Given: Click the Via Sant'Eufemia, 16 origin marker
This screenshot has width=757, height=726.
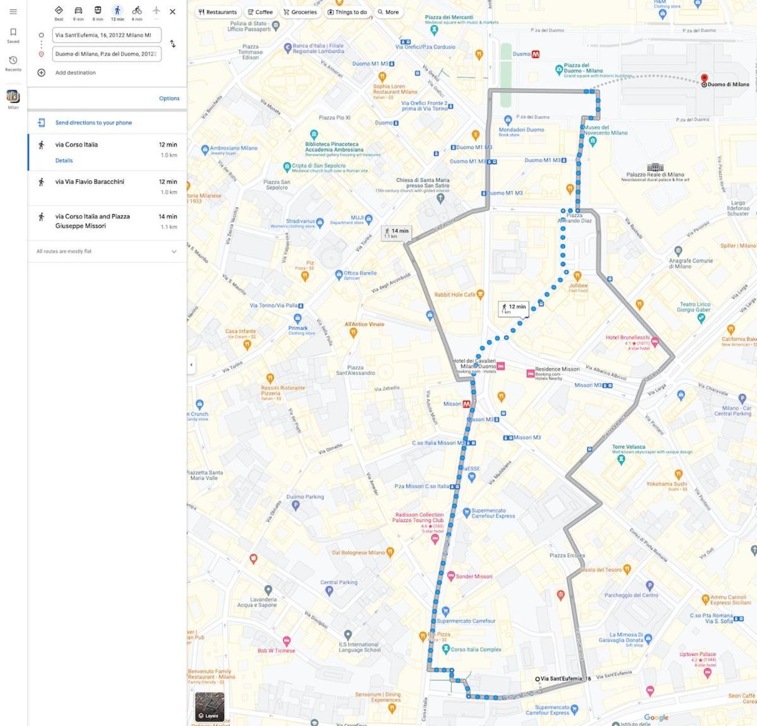Looking at the screenshot, I should 537,679.
